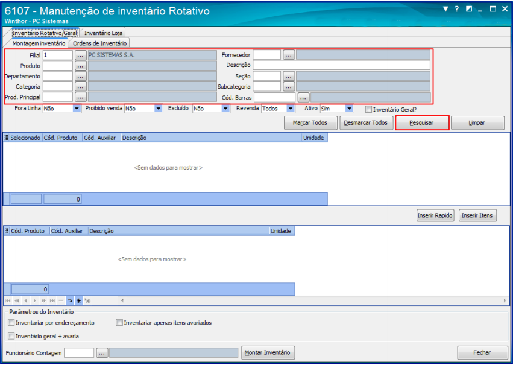The image size is (513, 365).
Task: Open the Cód. Barras lookup ellipsis button
Action: pos(303,98)
